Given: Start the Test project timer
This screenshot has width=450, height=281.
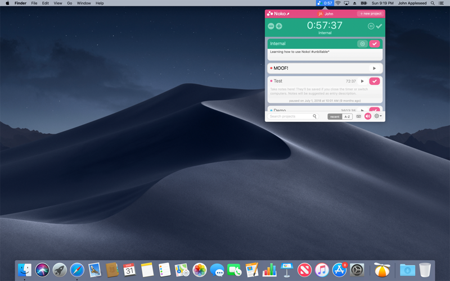Looking at the screenshot, I should tap(362, 81).
